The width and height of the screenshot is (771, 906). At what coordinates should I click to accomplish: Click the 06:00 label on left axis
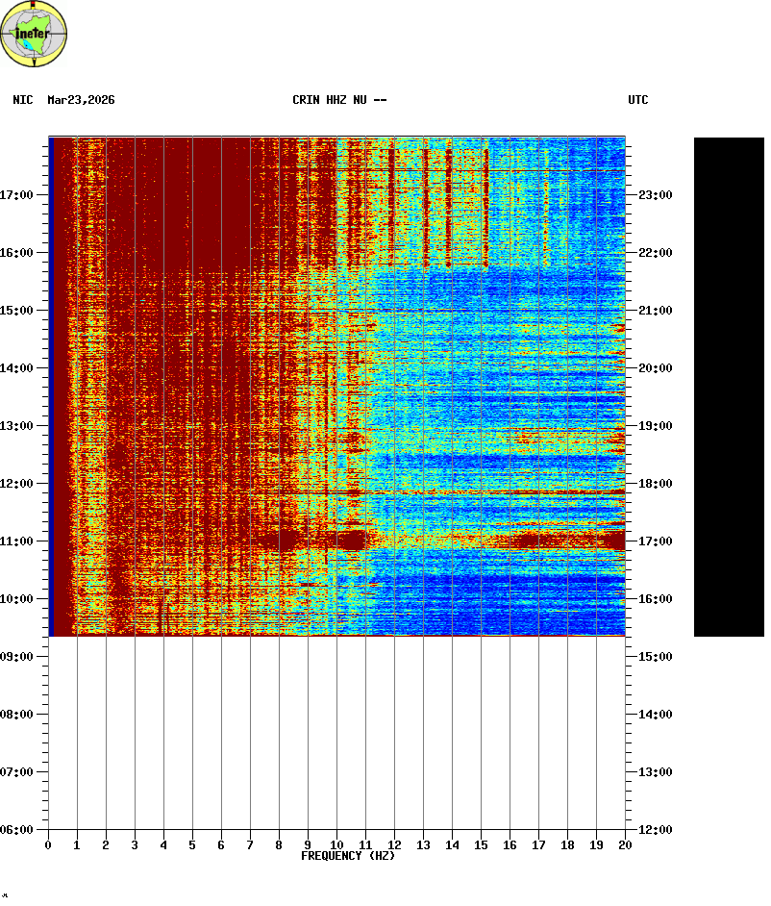pos(17,830)
